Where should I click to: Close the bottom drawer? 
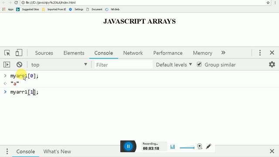272,151
